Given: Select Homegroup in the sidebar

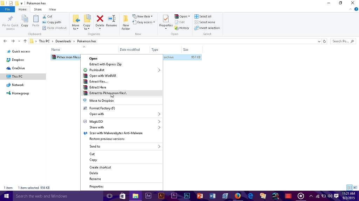Looking at the screenshot, I should [x=20, y=93].
